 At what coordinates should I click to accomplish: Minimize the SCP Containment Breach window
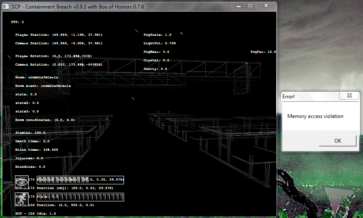(239, 6)
